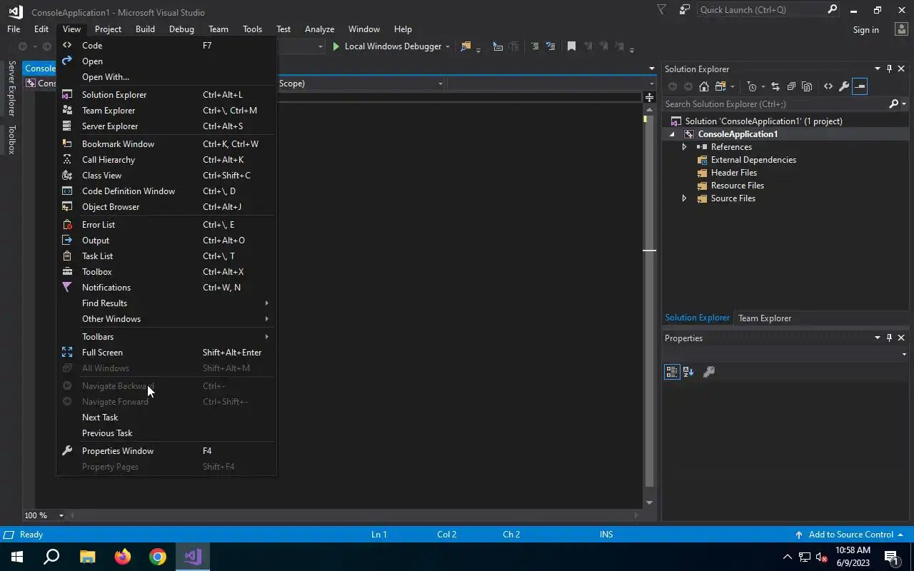Select Resource Files folder in Solution Explorer

pyautogui.click(x=737, y=186)
